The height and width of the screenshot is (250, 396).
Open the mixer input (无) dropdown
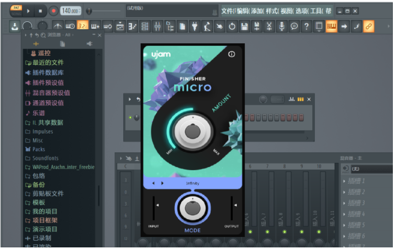(x=371, y=169)
